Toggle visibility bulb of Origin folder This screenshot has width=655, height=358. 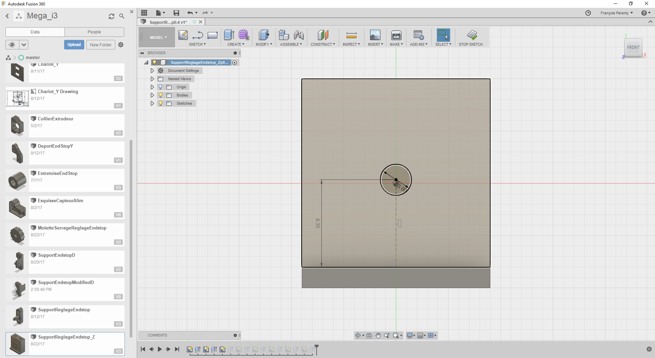click(x=161, y=87)
